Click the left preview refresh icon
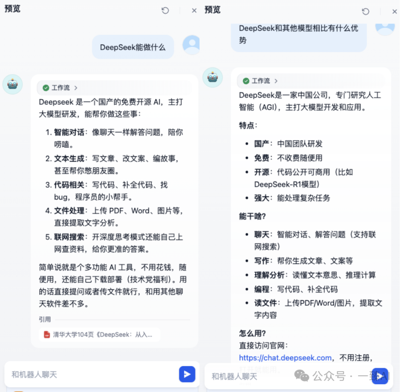This screenshot has height=392, width=403. point(165,10)
